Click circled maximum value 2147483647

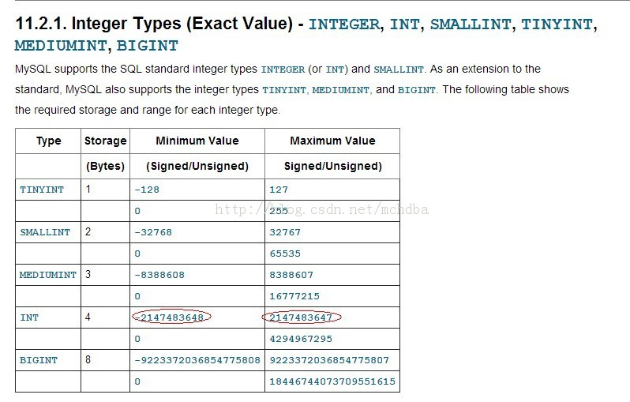(x=302, y=317)
